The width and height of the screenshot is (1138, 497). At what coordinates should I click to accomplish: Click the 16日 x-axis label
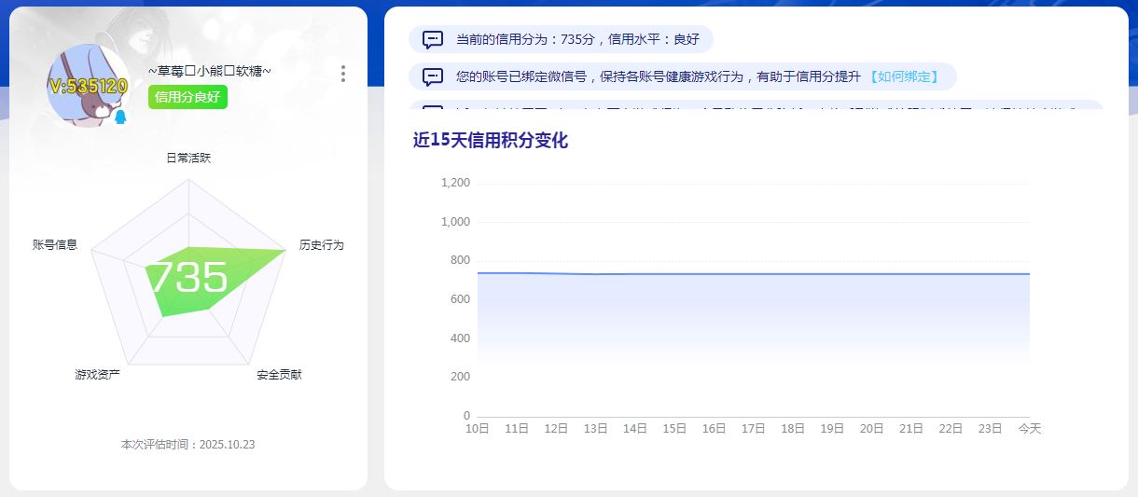715,428
